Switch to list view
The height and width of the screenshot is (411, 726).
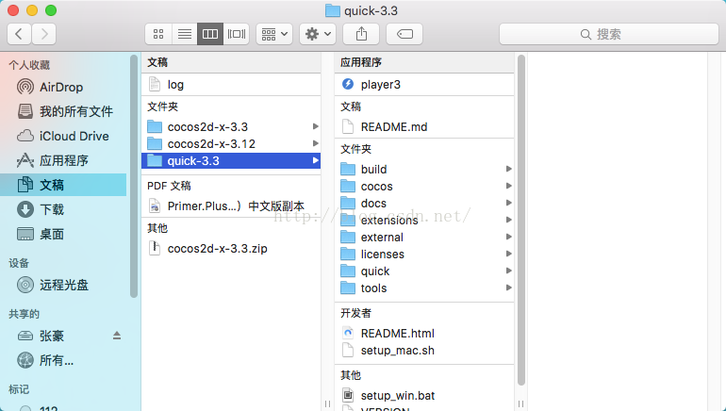point(184,34)
